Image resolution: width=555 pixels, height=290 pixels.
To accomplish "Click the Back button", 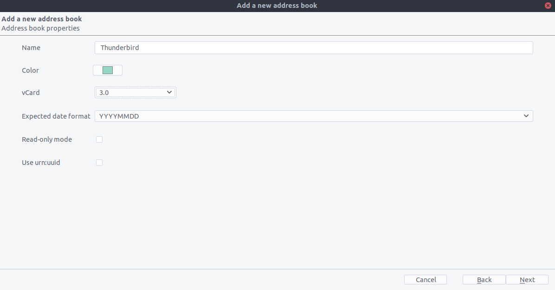I will 484,279.
